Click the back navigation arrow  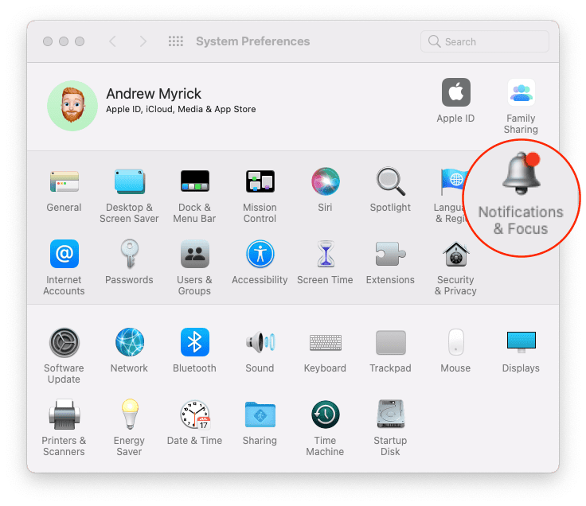point(112,41)
